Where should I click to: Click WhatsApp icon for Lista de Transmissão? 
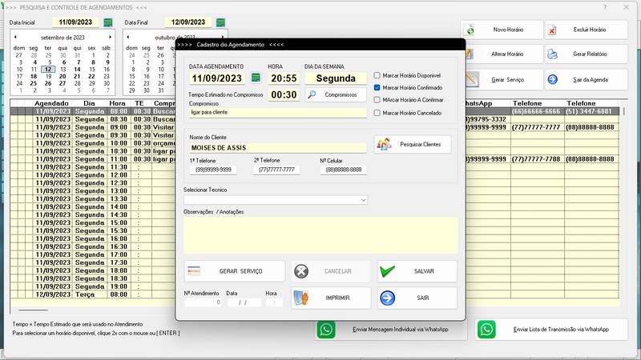tap(486, 330)
